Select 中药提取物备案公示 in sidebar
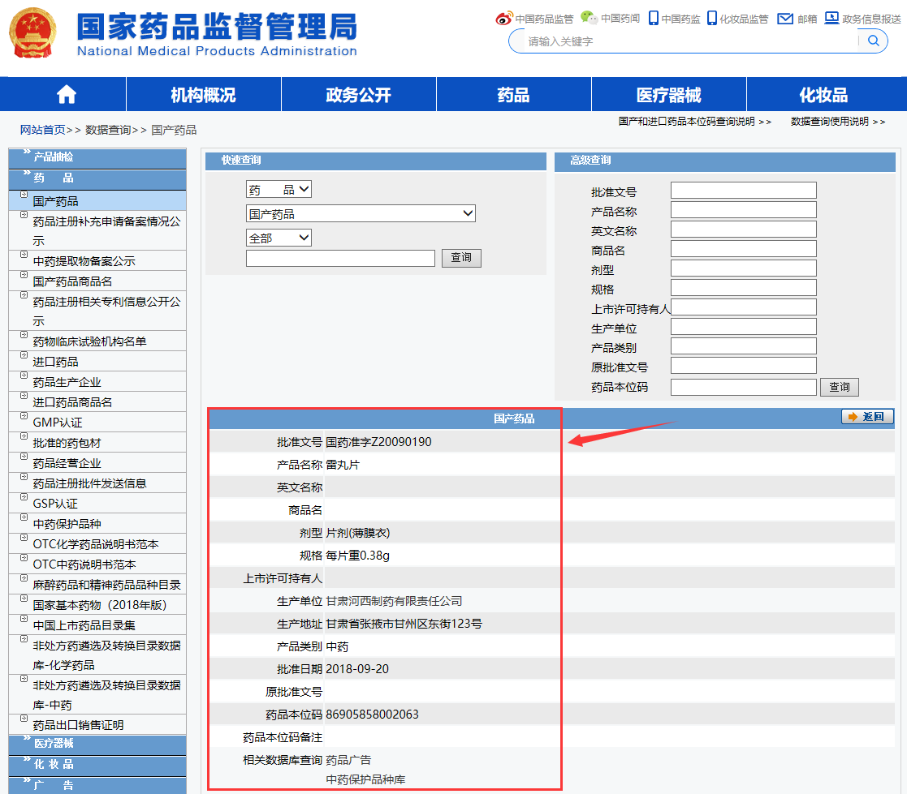Screen dimensions: 907x794 coord(97,261)
